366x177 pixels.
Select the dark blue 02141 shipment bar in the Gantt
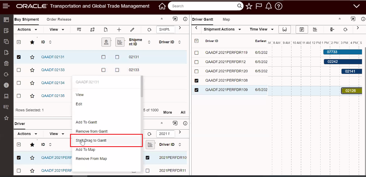point(352,71)
